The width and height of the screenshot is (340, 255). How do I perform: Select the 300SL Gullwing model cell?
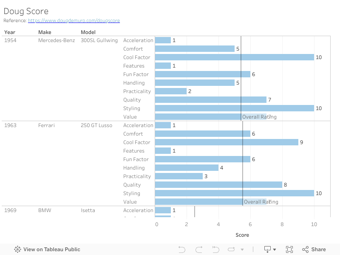point(99,40)
